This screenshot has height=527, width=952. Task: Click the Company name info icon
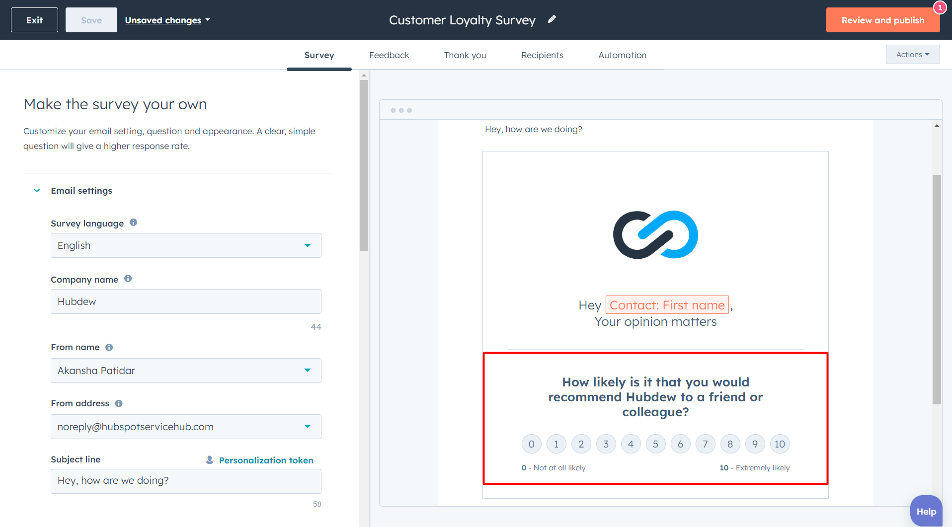click(128, 279)
